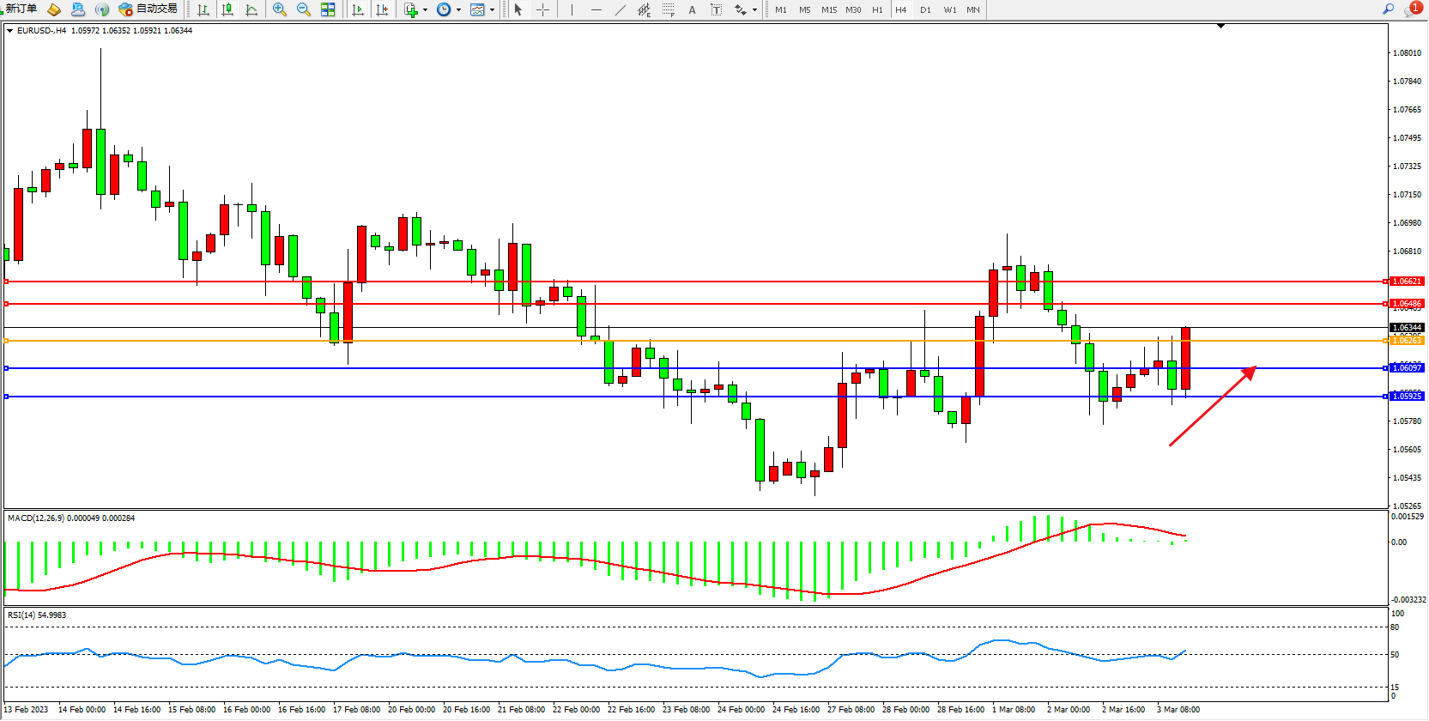Screen dimensions: 1429x721
Task: Switch to the D1 timeframe
Action: click(925, 9)
